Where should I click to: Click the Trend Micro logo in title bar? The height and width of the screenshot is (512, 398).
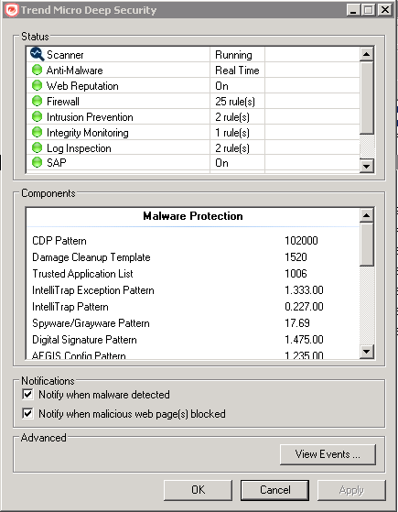12,10
